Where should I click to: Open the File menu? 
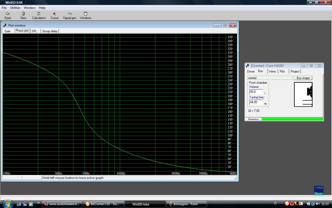tap(4, 8)
